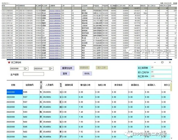
Task: Click the 报工数量 header in top table
Action: (x=113, y=5)
